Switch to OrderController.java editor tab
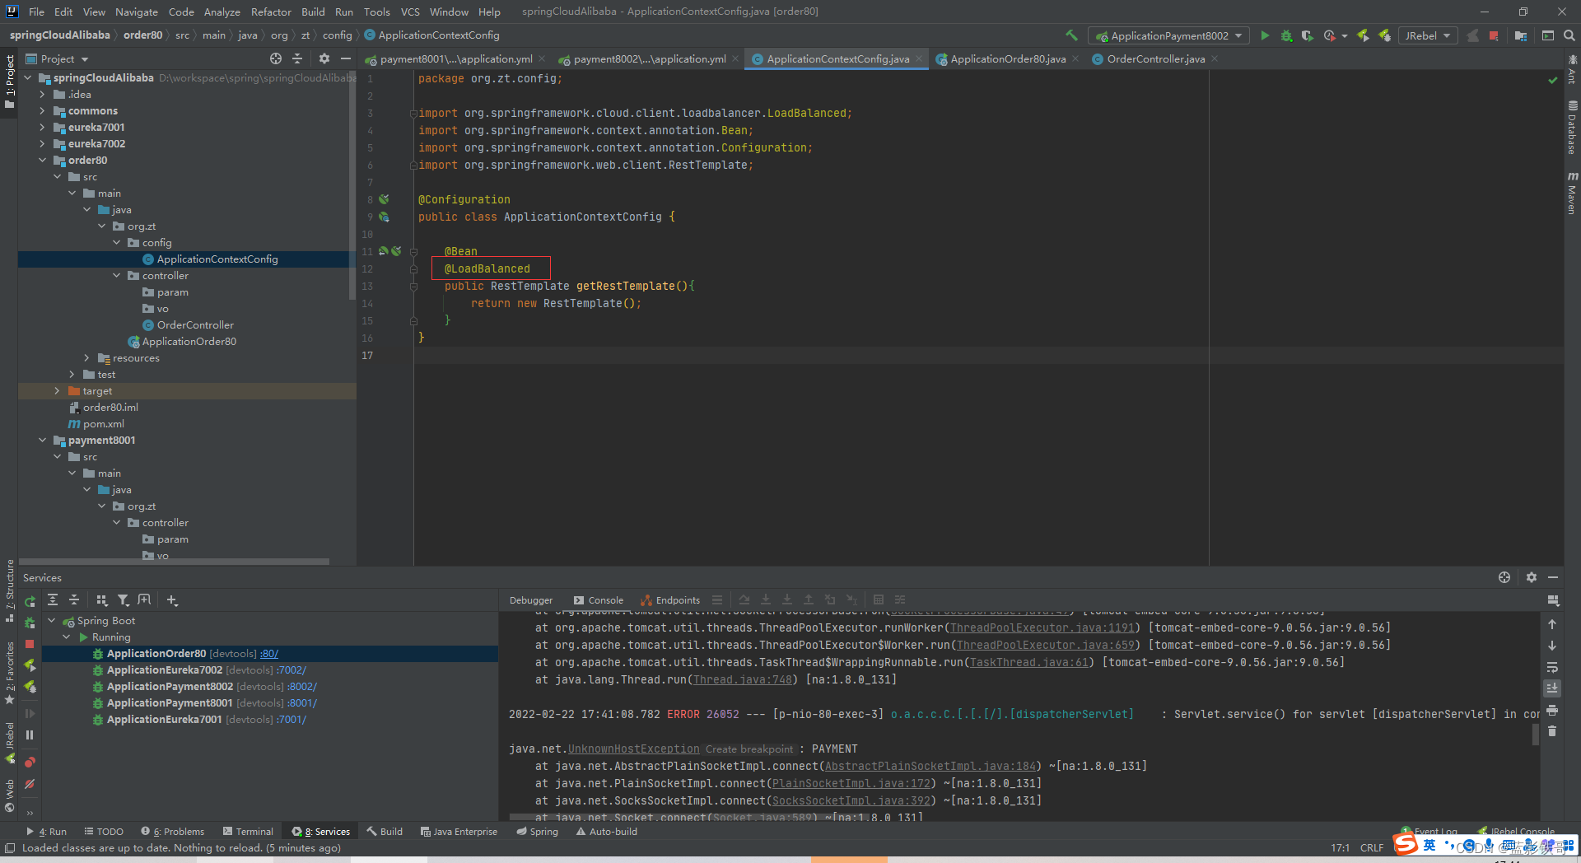The height and width of the screenshot is (863, 1581). point(1155,58)
